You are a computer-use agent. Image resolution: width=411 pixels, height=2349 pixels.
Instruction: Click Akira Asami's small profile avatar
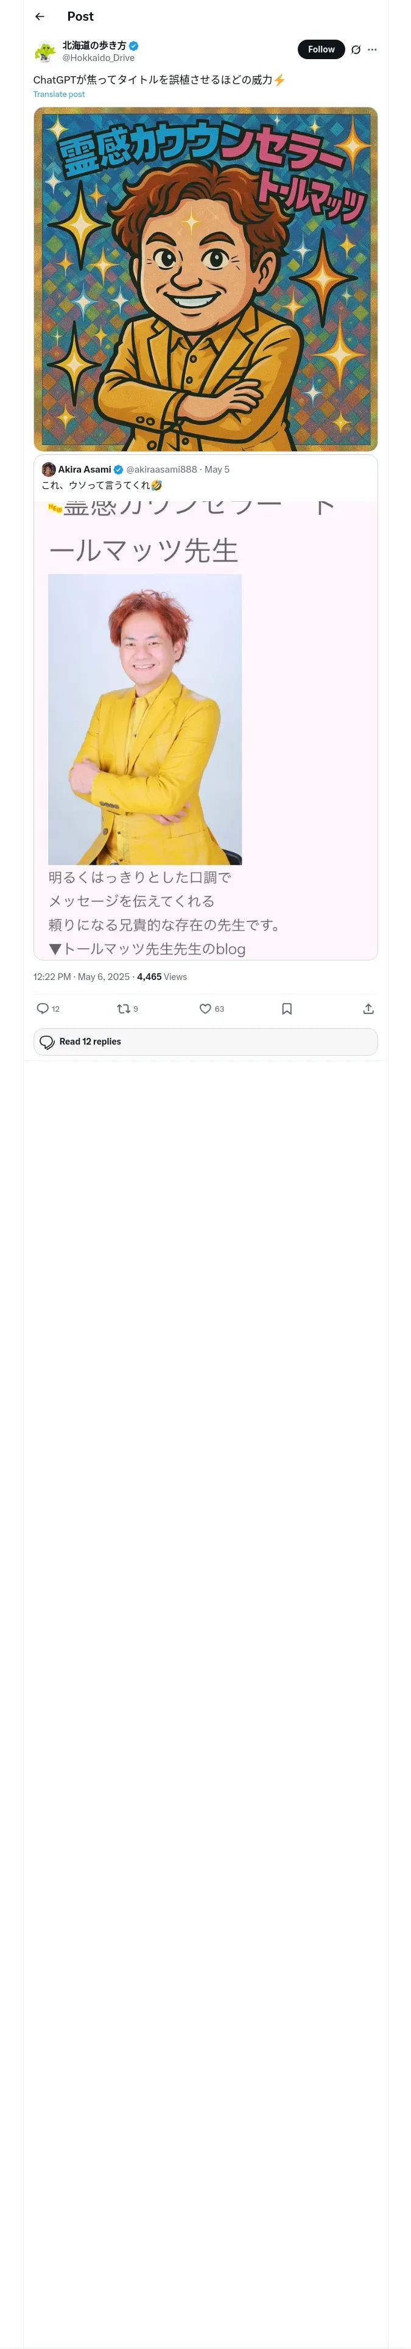pyautogui.click(x=48, y=470)
